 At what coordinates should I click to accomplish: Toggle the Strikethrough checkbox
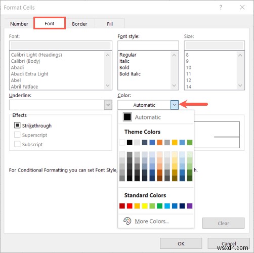coord(17,125)
